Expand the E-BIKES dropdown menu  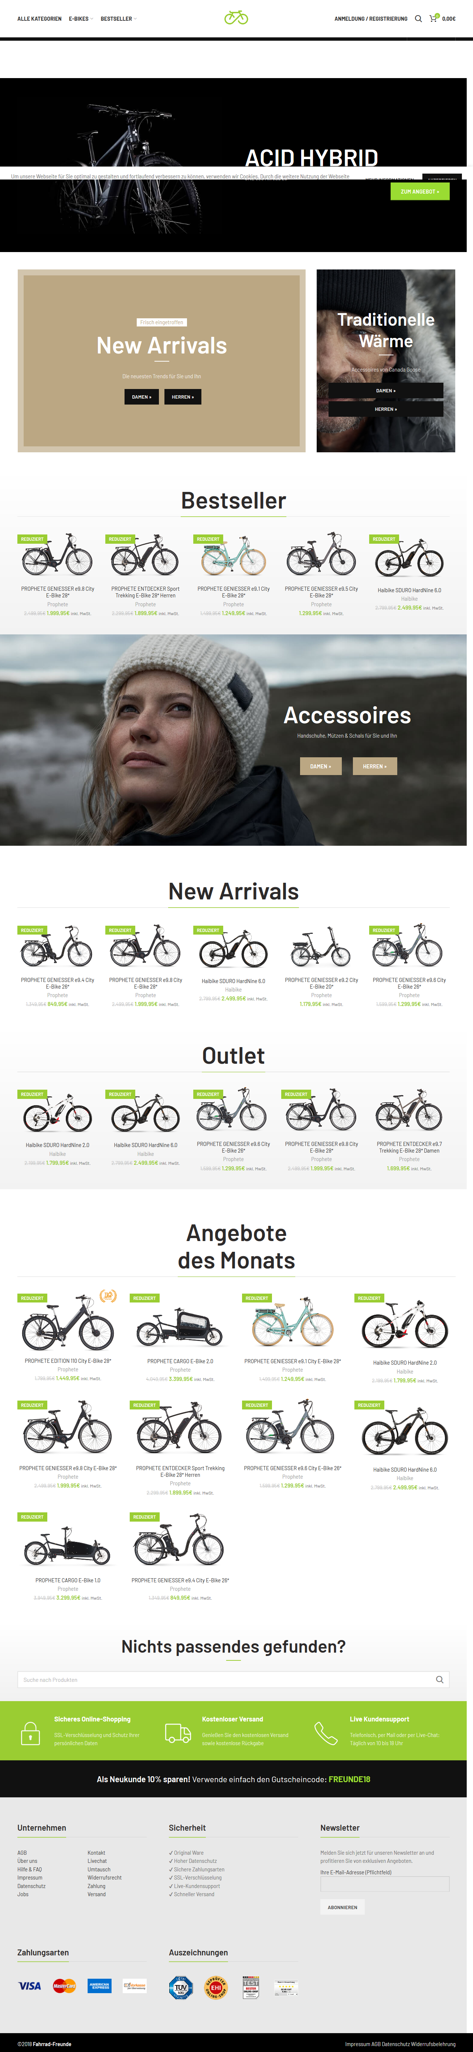point(80,19)
